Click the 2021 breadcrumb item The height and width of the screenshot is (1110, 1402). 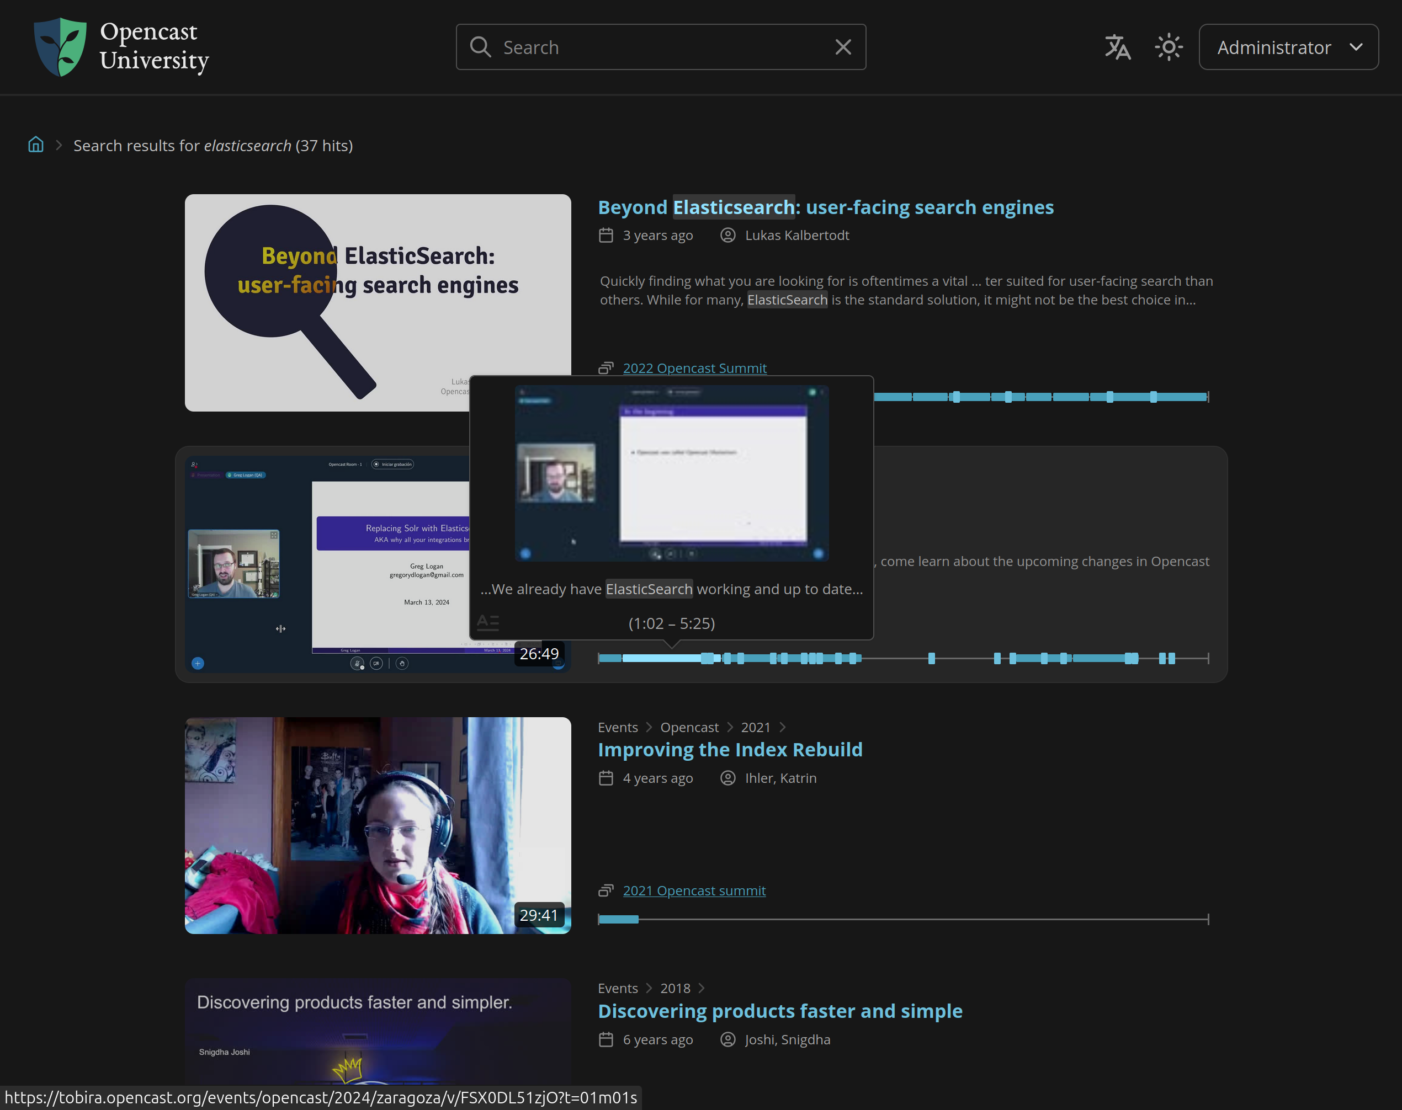755,727
